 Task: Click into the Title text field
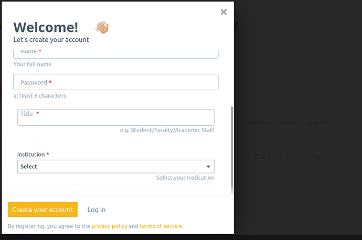pyautogui.click(x=115, y=117)
